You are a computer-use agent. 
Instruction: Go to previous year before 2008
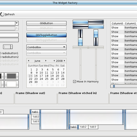click(x=54, y=61)
